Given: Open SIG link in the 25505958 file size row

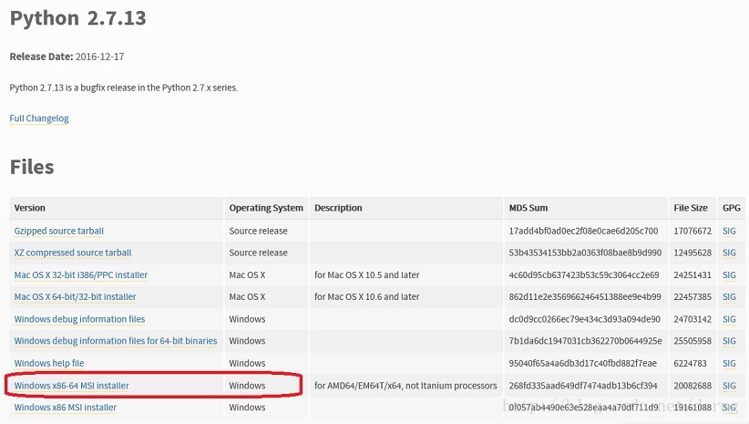Looking at the screenshot, I should point(729,341).
